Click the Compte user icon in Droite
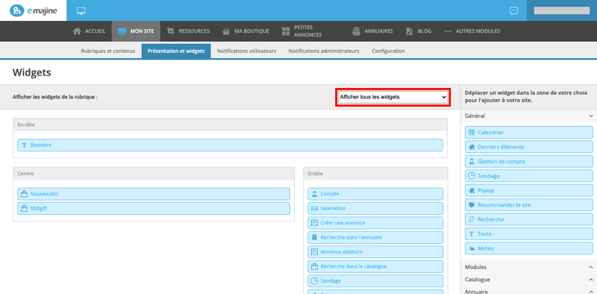Screen dimensions: 597x294 pyautogui.click(x=314, y=194)
